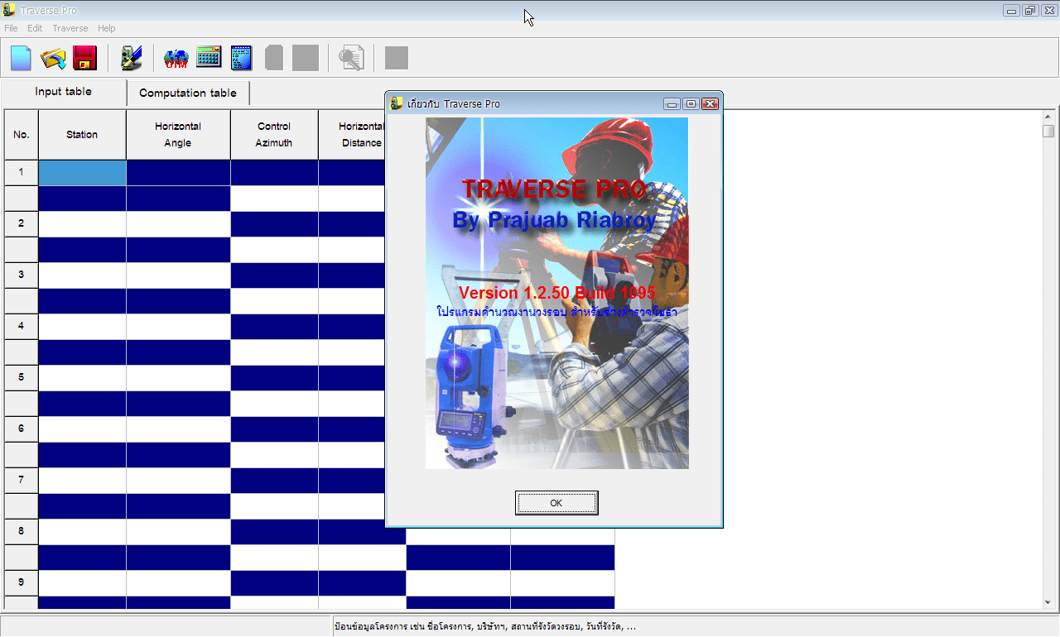This screenshot has height=637, width=1060.
Task: Open the Help menu
Action: (x=107, y=28)
